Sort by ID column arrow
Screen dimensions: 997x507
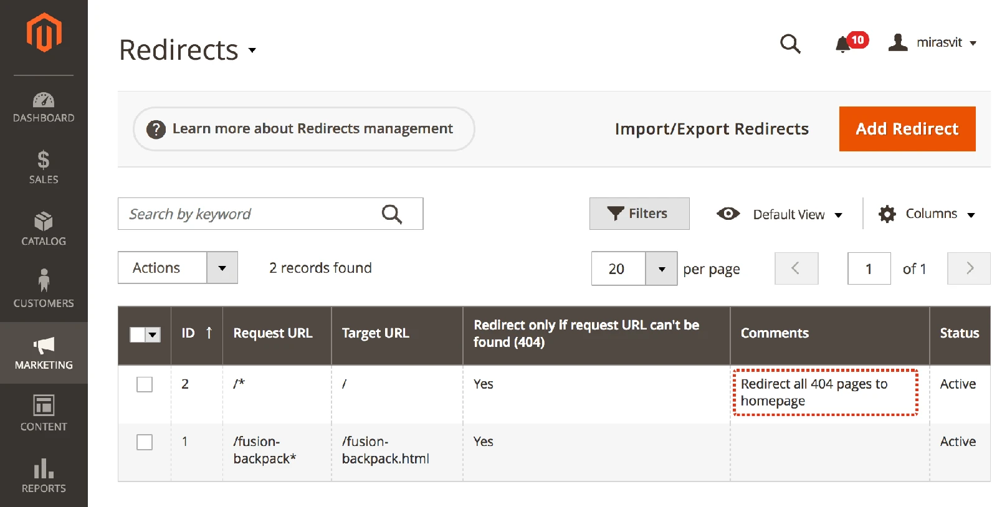(x=209, y=333)
